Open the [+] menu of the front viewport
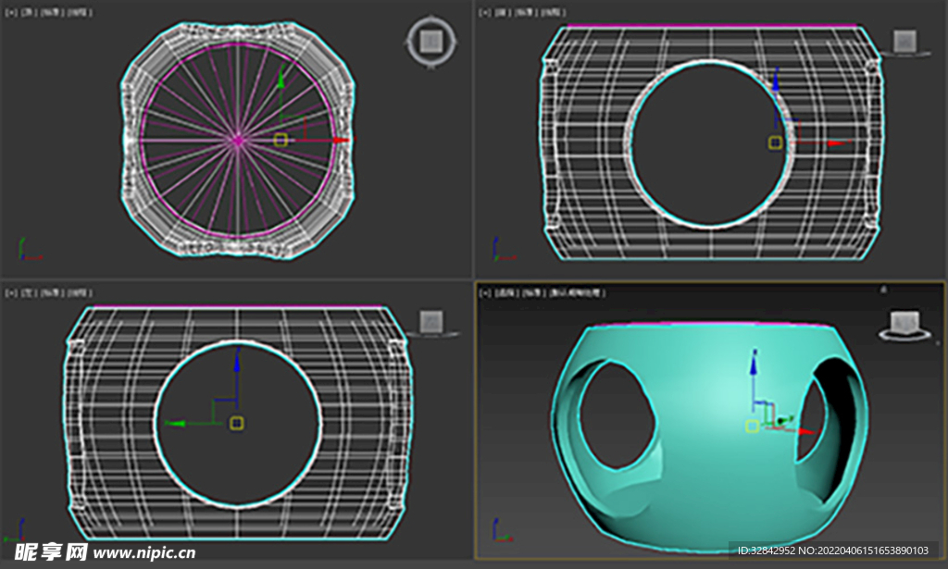 (484, 13)
